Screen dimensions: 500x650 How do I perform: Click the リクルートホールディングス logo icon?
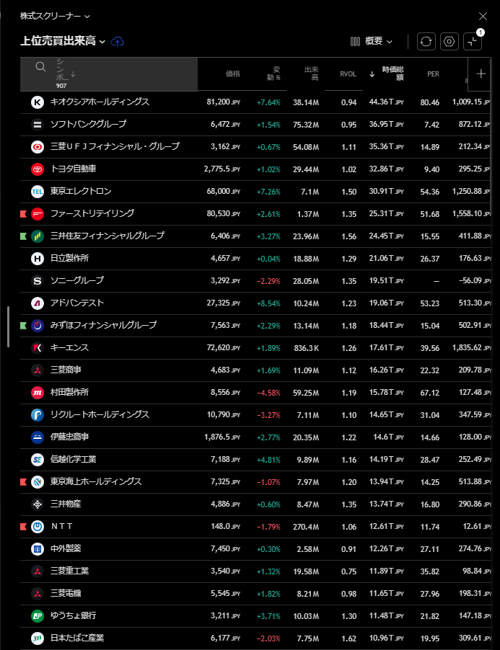point(38,415)
